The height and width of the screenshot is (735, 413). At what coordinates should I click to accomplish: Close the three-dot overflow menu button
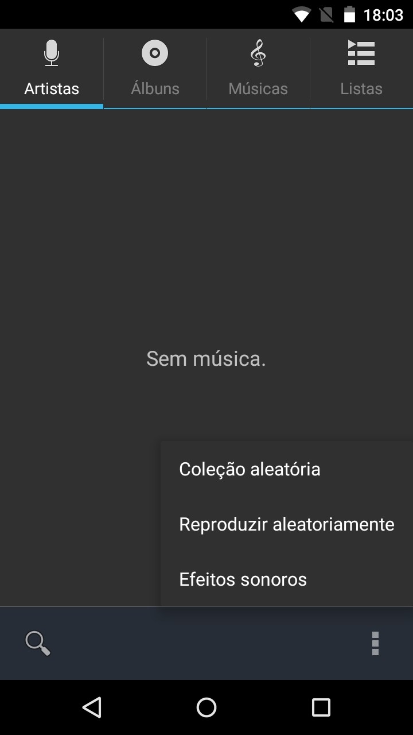point(375,643)
